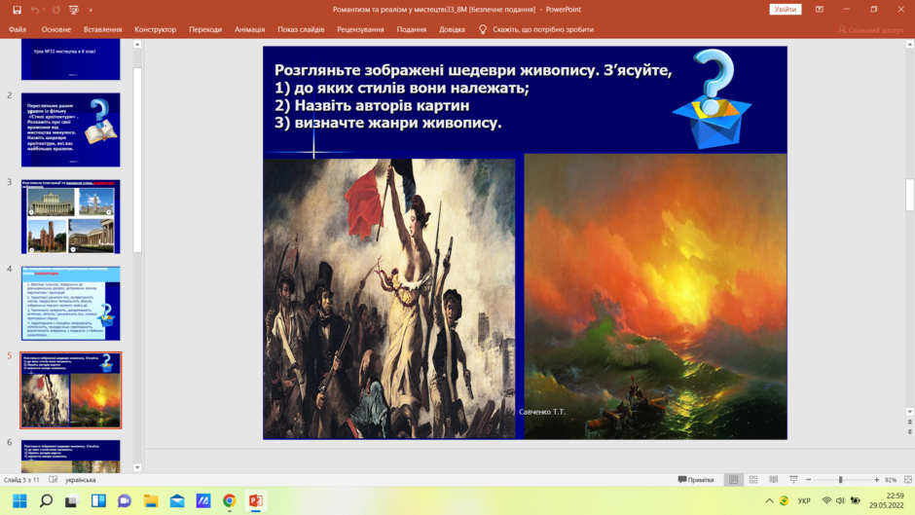Click the zoom in plus button

click(x=876, y=480)
